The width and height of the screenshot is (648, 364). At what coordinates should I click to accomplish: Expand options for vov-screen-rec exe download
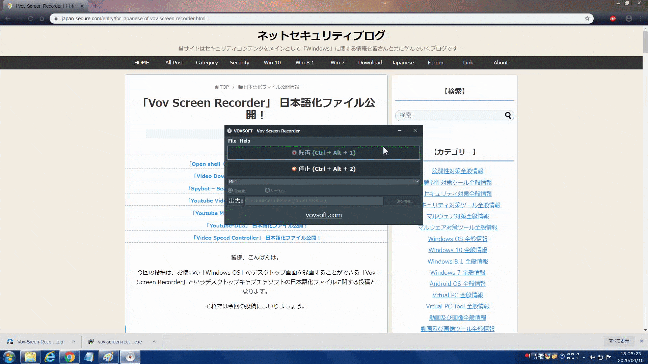pos(154,342)
